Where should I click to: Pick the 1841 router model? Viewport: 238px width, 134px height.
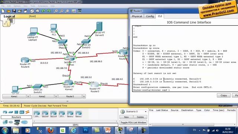click(37, 114)
